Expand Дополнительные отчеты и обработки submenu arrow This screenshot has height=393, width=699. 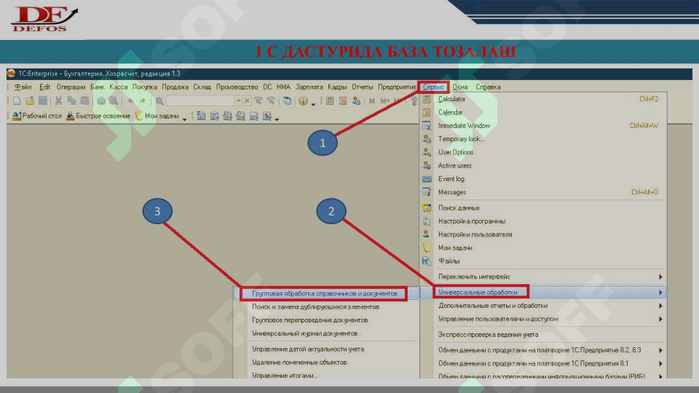660,306
